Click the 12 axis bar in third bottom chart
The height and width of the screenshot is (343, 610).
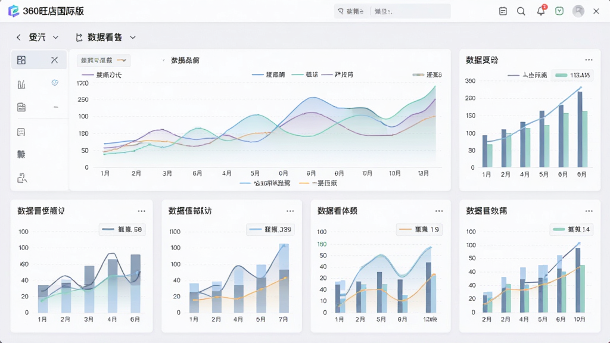point(428,288)
